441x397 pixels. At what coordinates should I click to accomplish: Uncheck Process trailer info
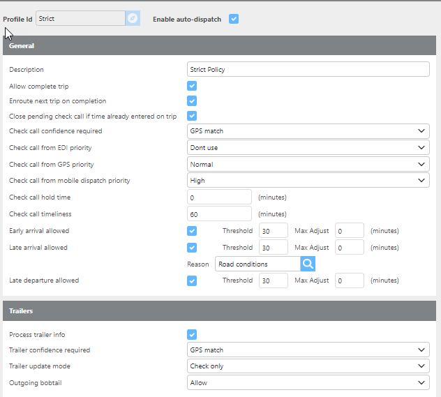(192, 335)
